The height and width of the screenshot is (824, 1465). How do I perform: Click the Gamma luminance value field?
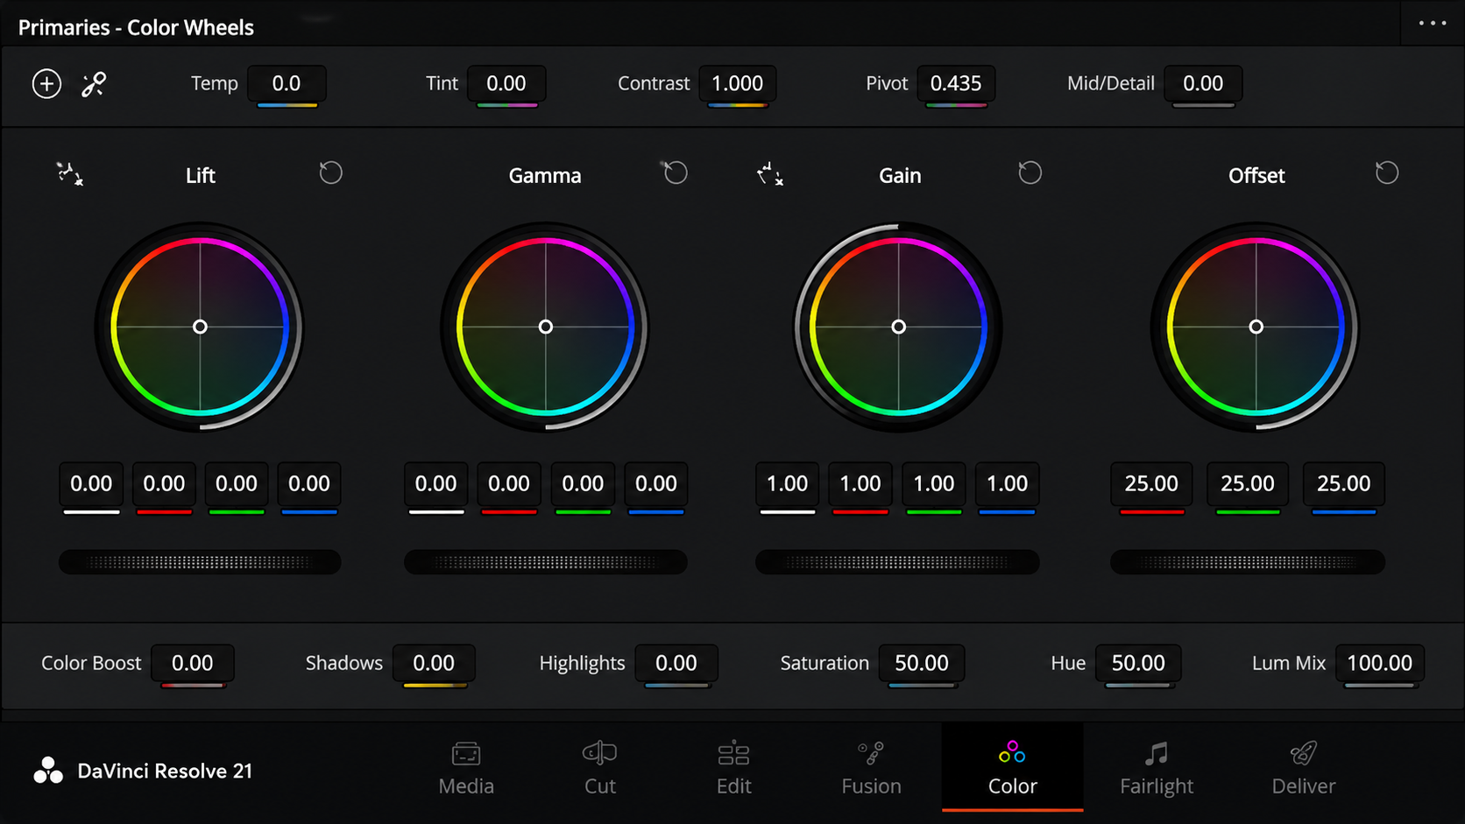436,484
